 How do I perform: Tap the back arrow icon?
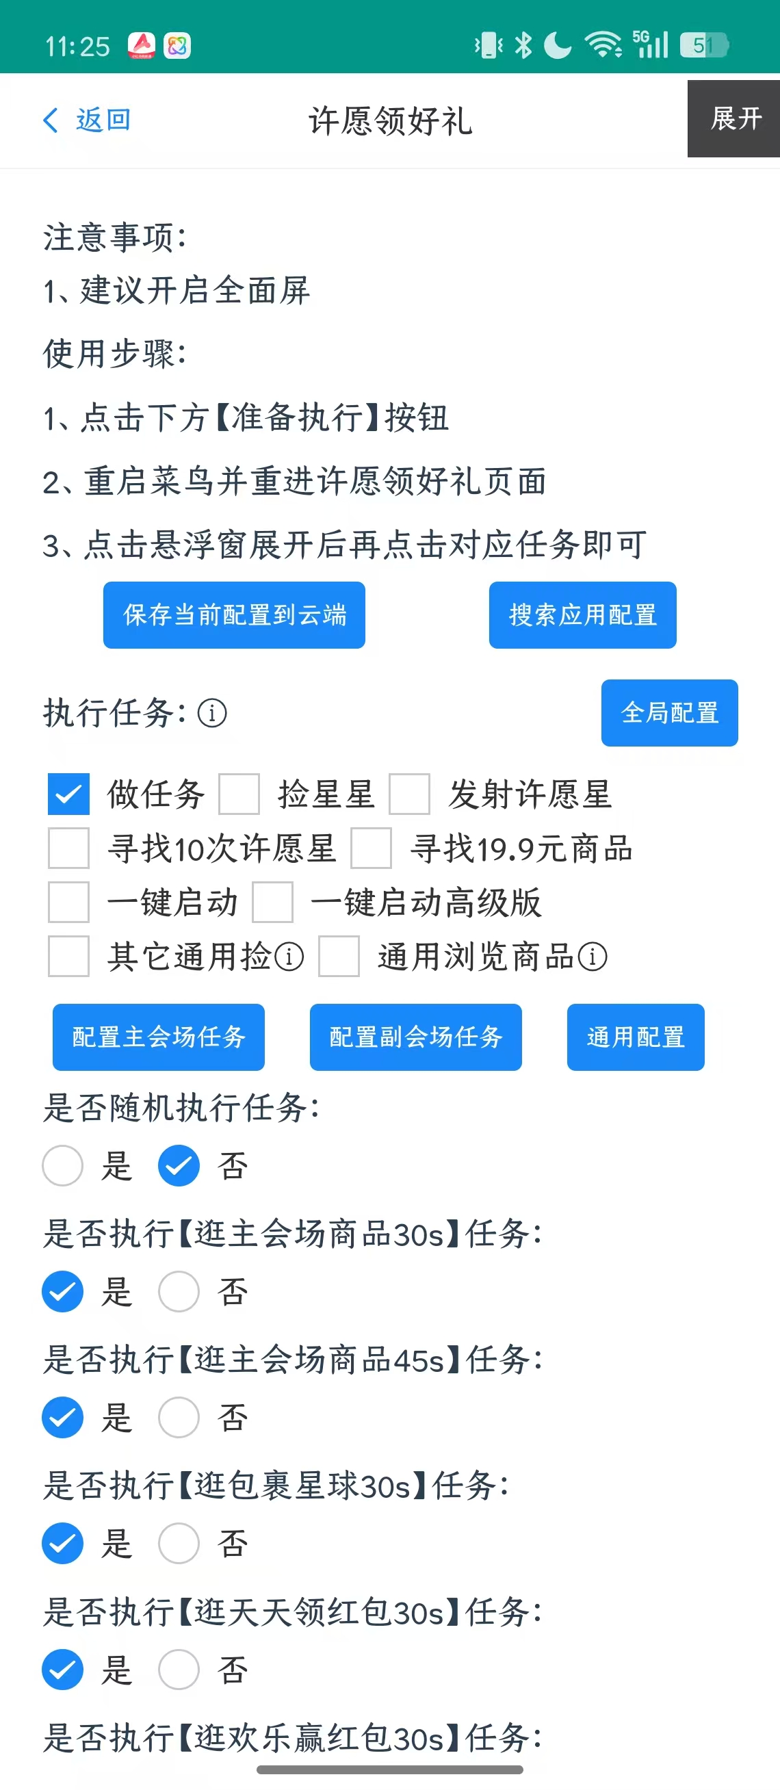click(51, 120)
